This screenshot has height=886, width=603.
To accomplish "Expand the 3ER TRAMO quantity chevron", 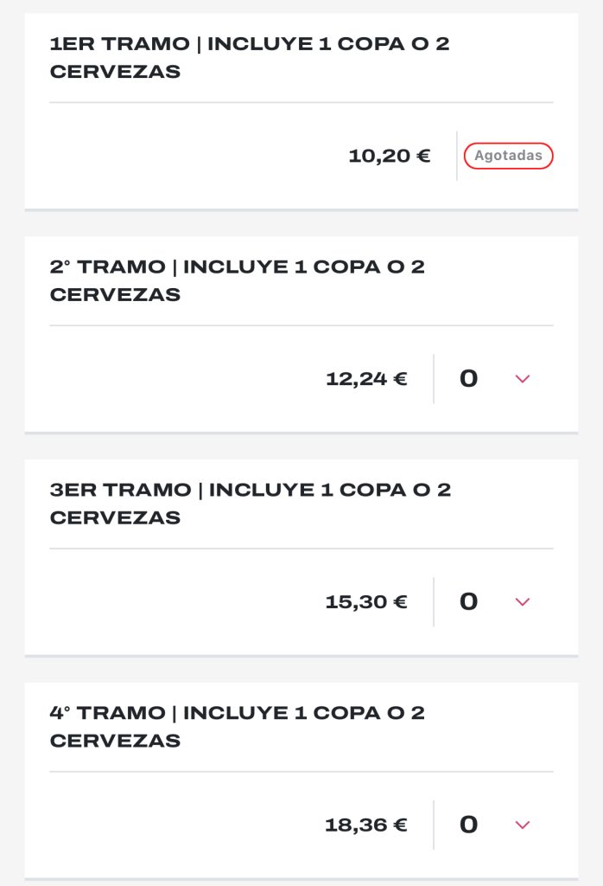I will [522, 602].
